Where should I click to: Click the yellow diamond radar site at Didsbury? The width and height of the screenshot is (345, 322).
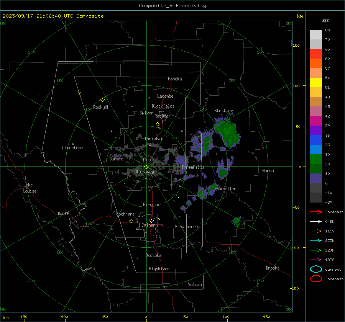[146, 167]
